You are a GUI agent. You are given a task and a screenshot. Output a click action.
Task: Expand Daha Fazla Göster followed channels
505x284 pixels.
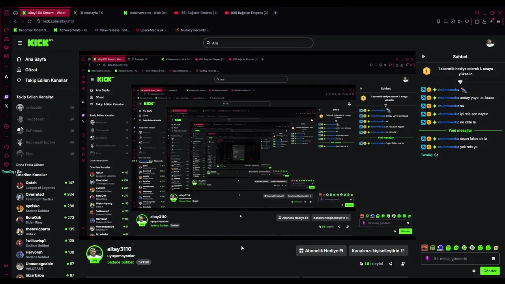point(30,164)
